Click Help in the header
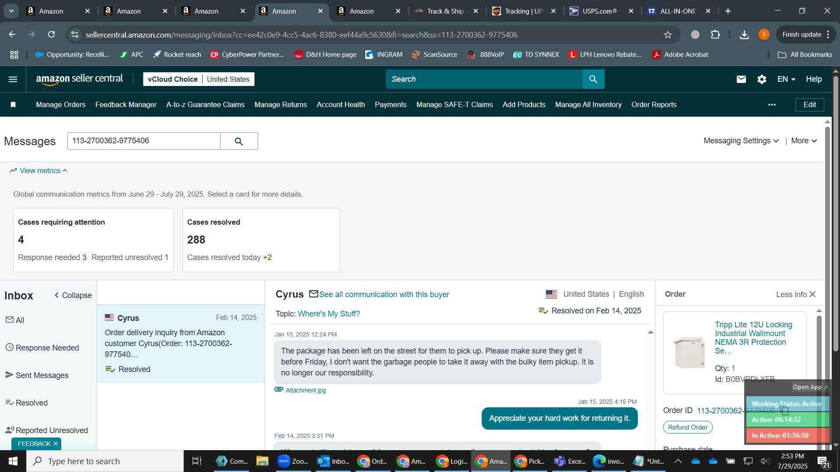 tap(814, 79)
